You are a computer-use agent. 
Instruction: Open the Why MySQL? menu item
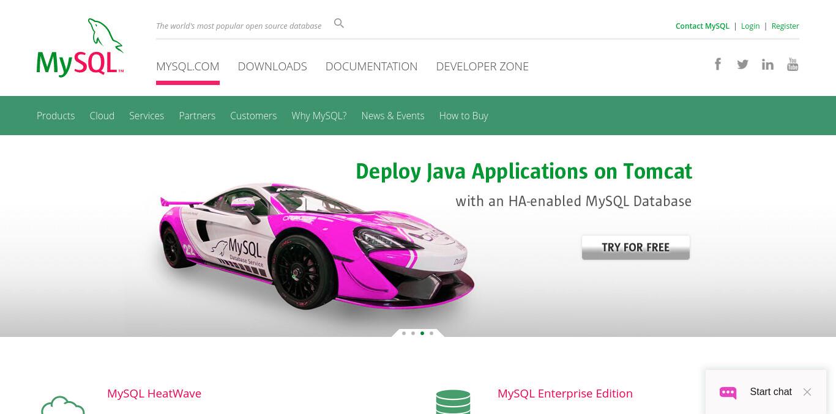319,116
